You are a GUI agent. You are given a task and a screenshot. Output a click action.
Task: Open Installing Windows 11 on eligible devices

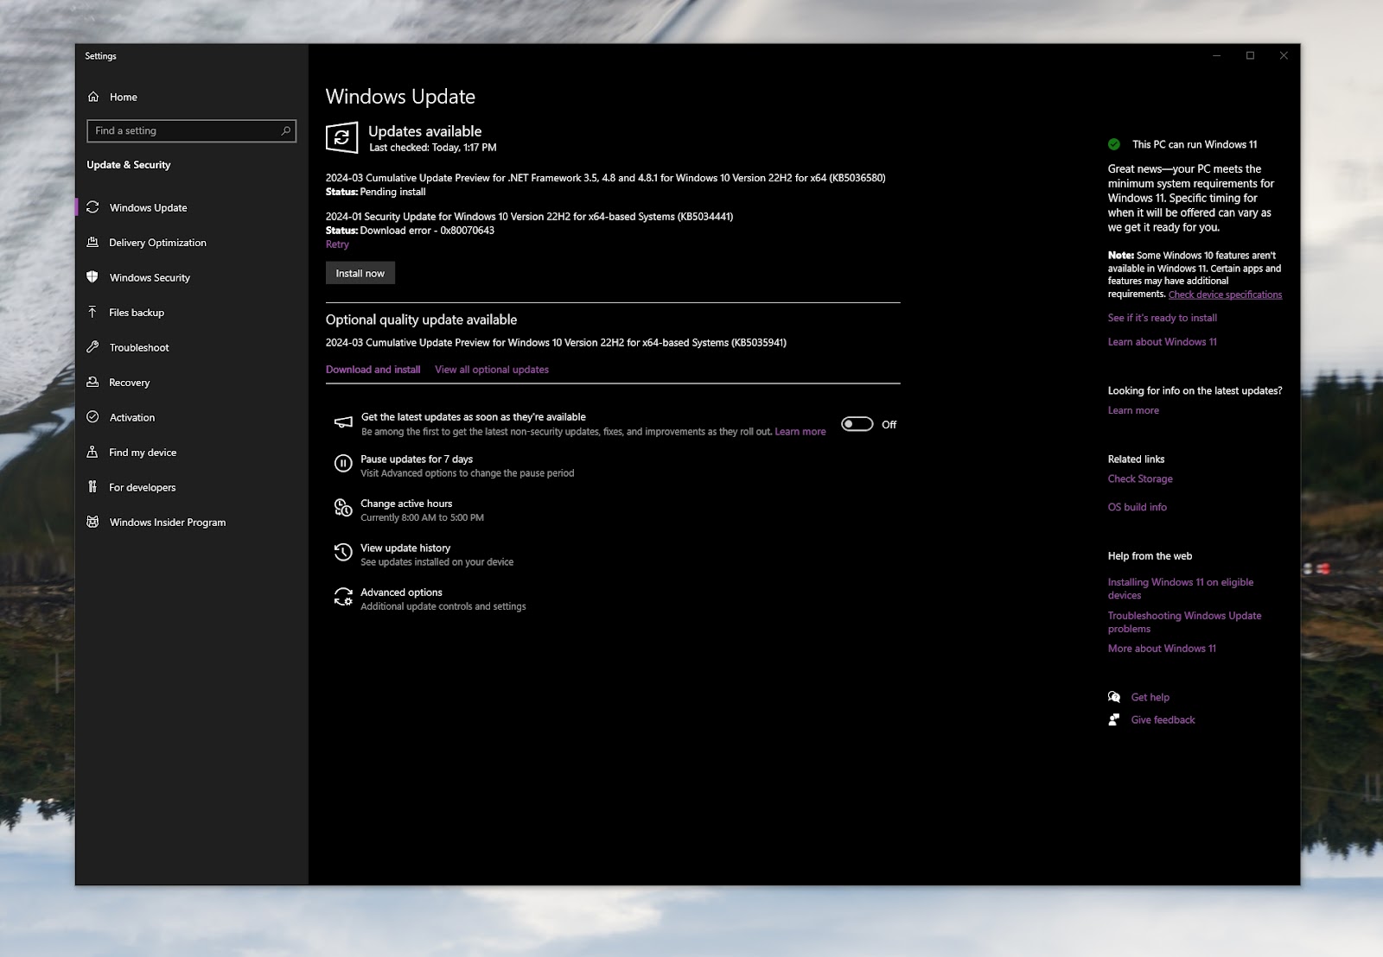1180,588
